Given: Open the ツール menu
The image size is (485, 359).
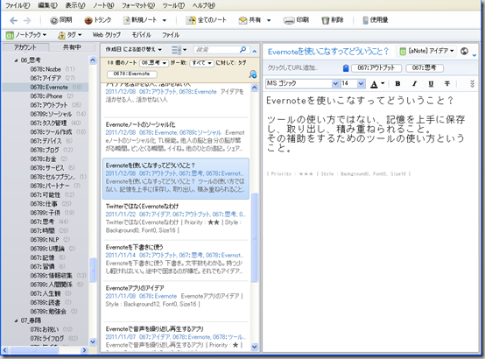Looking at the screenshot, I should [x=173, y=5].
